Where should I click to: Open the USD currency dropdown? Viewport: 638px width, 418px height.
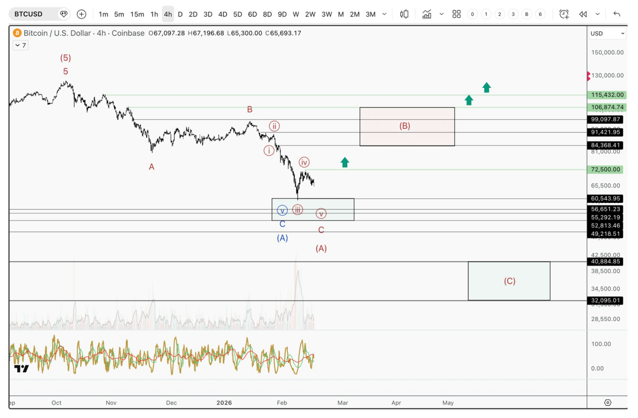coord(607,33)
